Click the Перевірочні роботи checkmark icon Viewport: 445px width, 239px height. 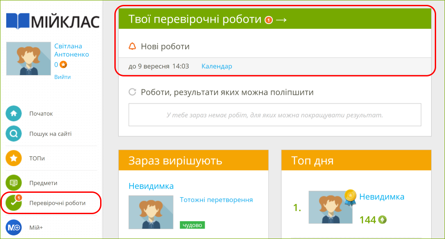pyautogui.click(x=14, y=203)
